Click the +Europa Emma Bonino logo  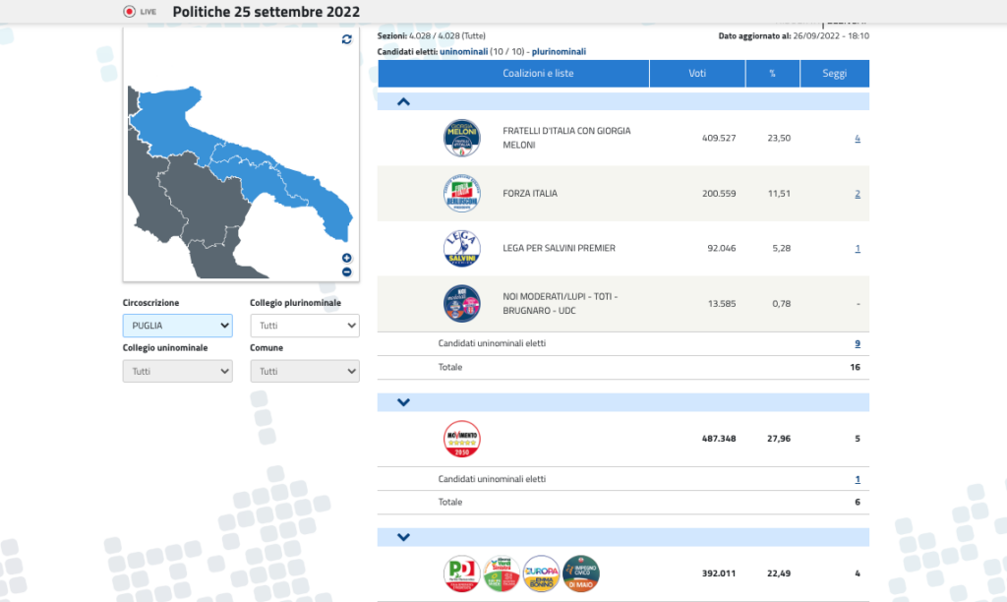pyautogui.click(x=542, y=573)
